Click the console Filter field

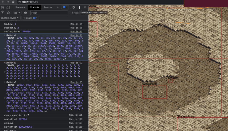coord(49,13)
